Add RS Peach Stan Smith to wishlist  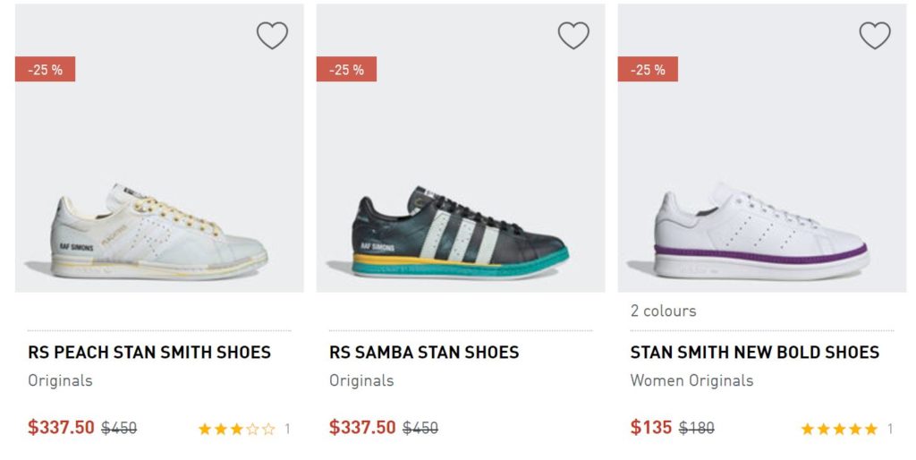tap(272, 36)
